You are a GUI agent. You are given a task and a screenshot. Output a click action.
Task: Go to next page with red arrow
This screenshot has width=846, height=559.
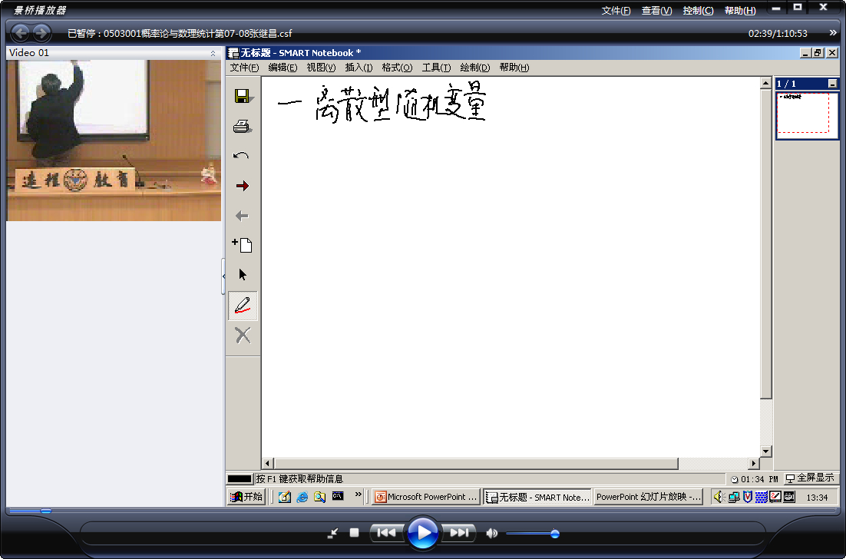243,186
